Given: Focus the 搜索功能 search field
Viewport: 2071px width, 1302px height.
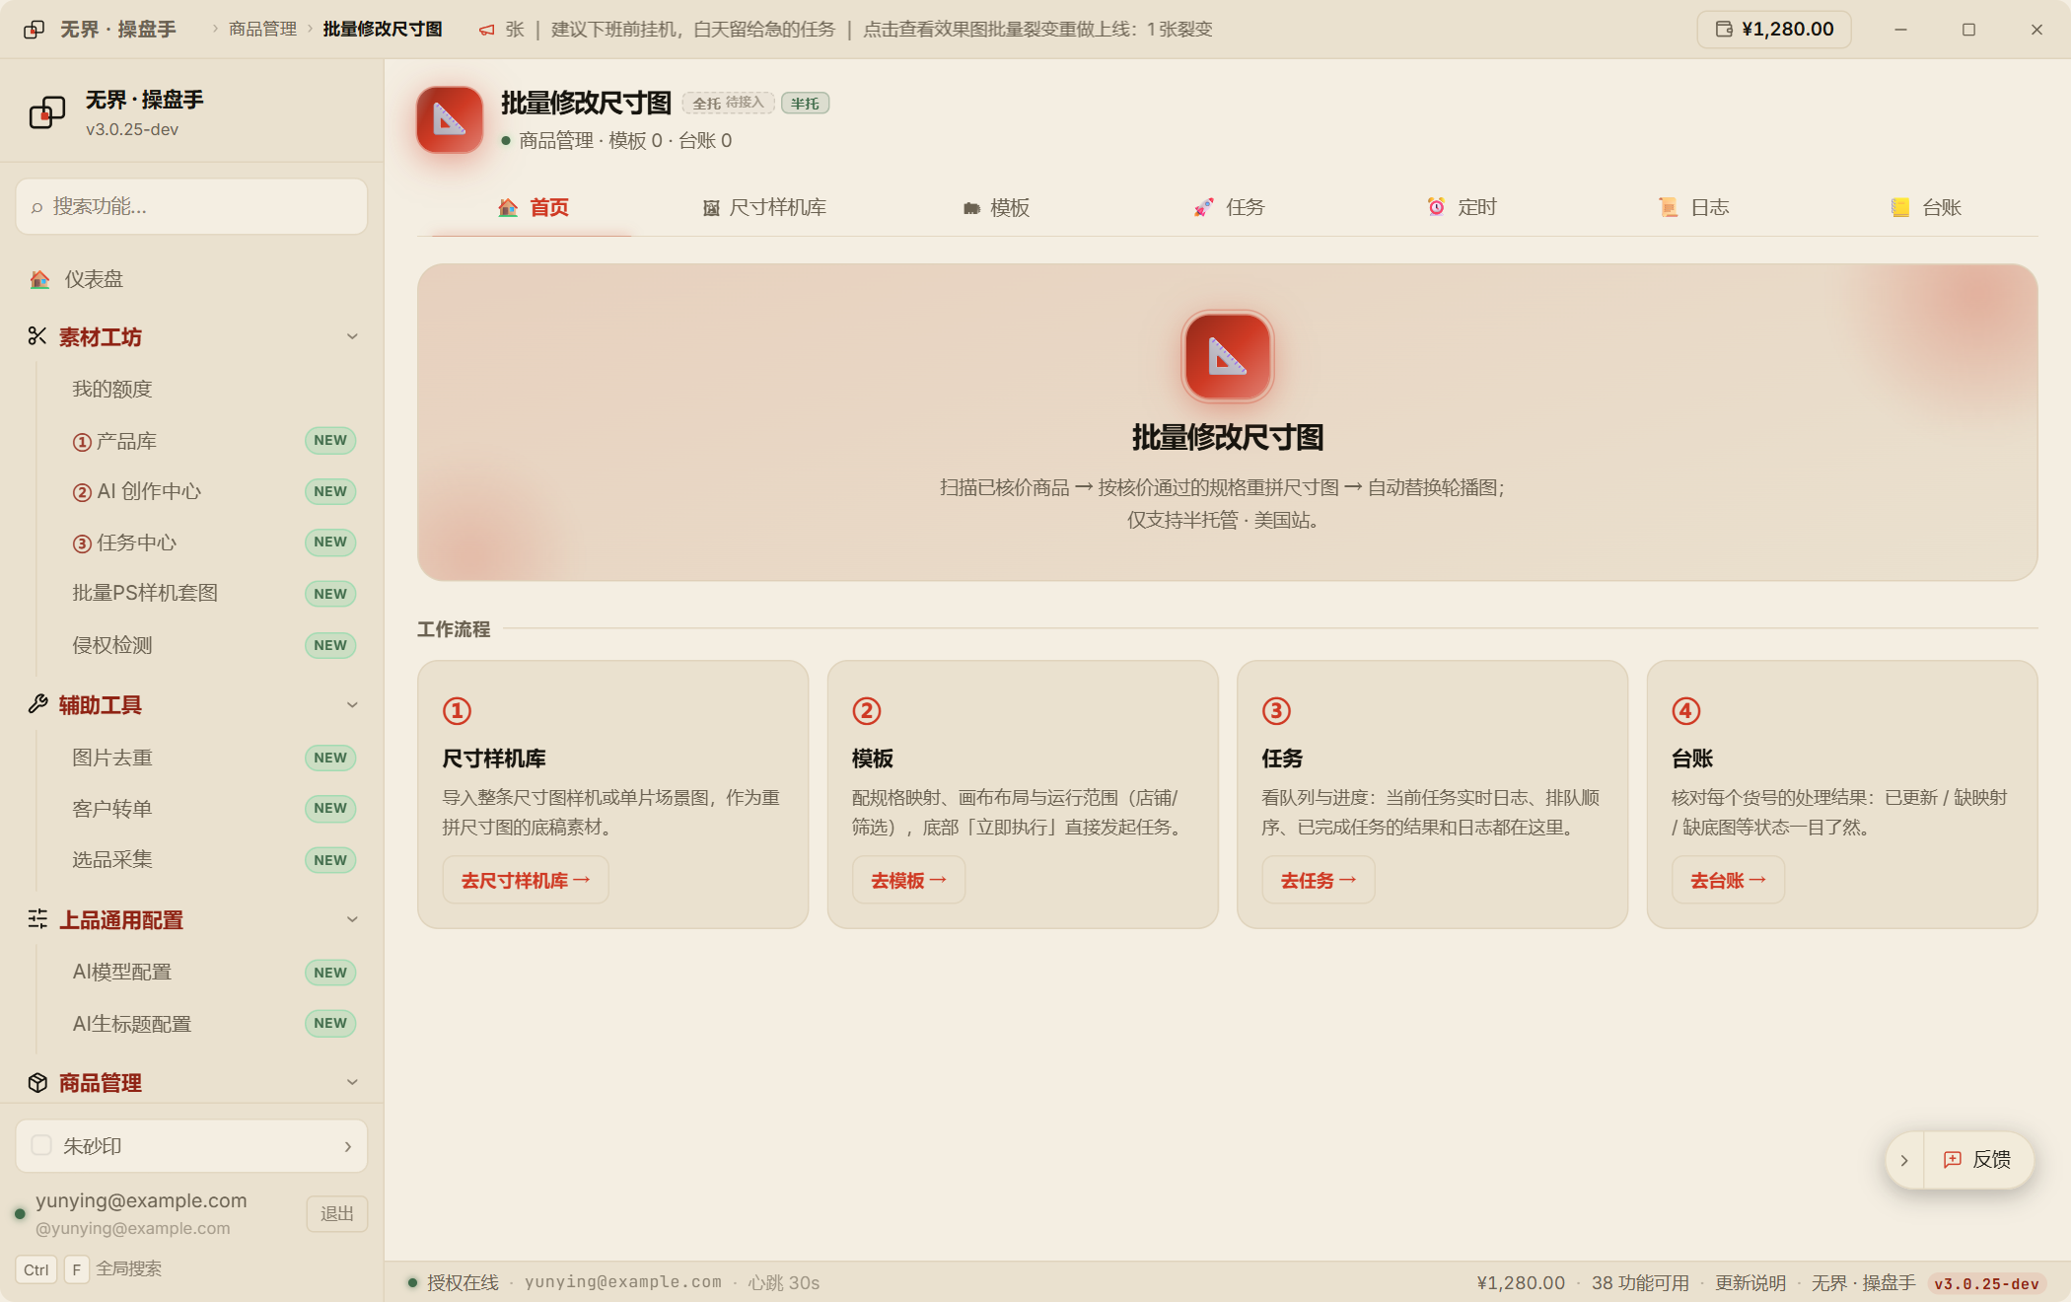Looking at the screenshot, I should [x=191, y=206].
